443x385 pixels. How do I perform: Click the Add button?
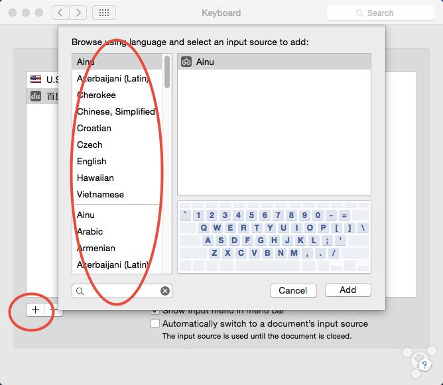click(x=348, y=290)
